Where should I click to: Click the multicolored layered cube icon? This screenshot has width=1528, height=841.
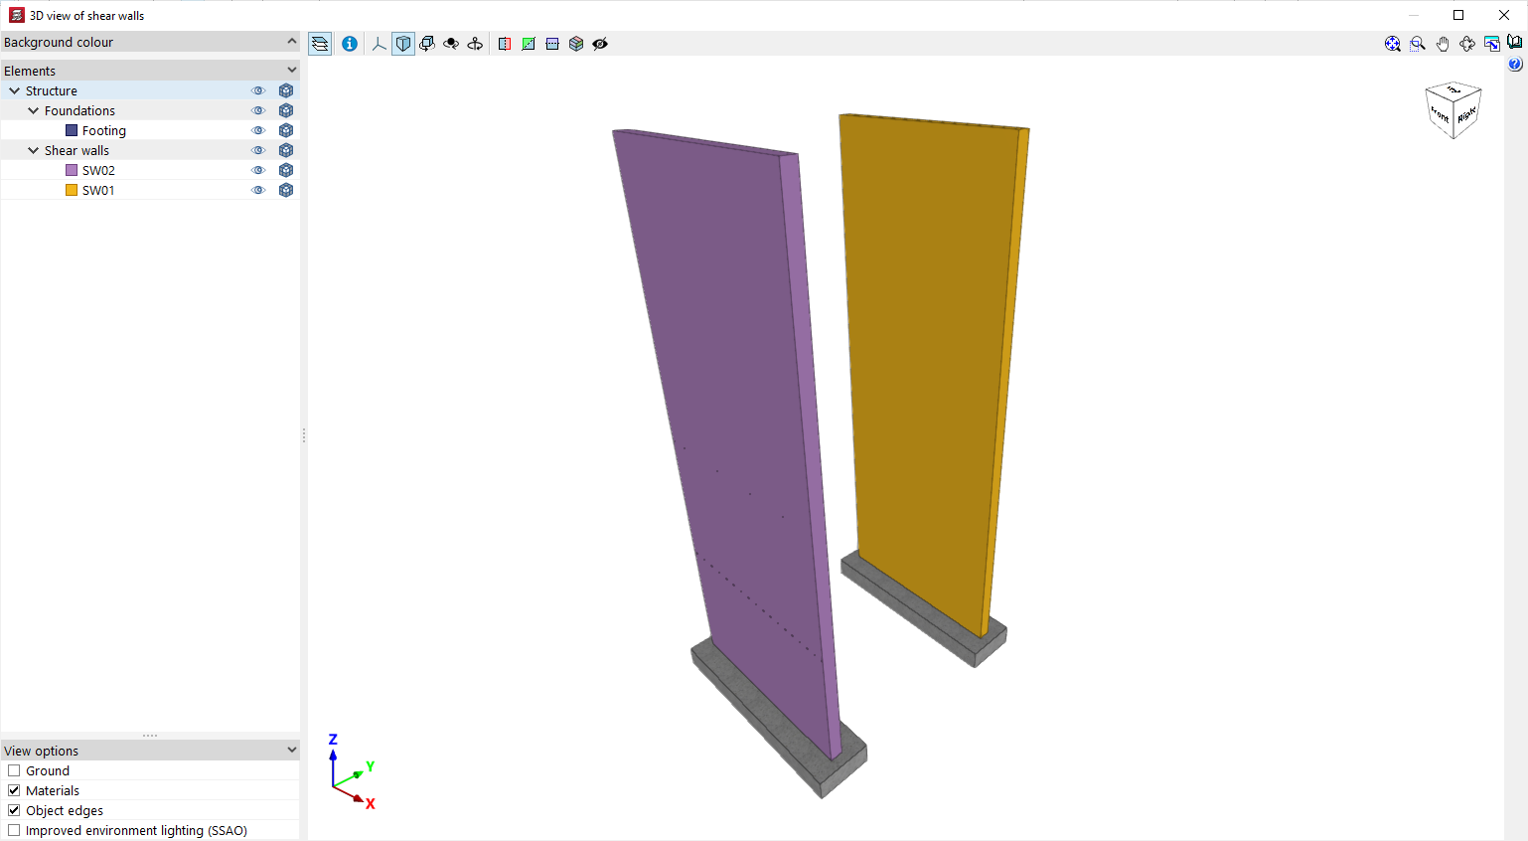point(576,44)
